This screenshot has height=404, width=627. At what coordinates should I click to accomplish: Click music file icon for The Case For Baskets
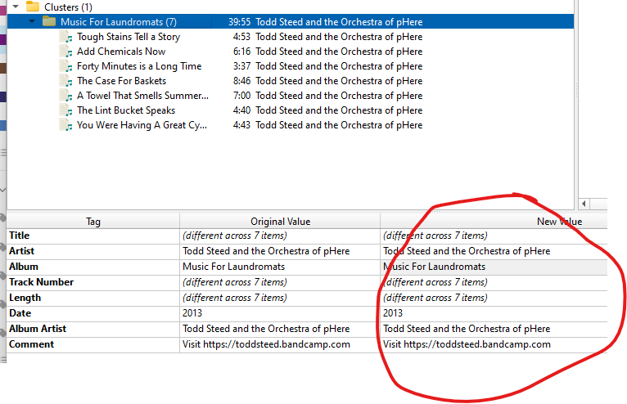66,81
